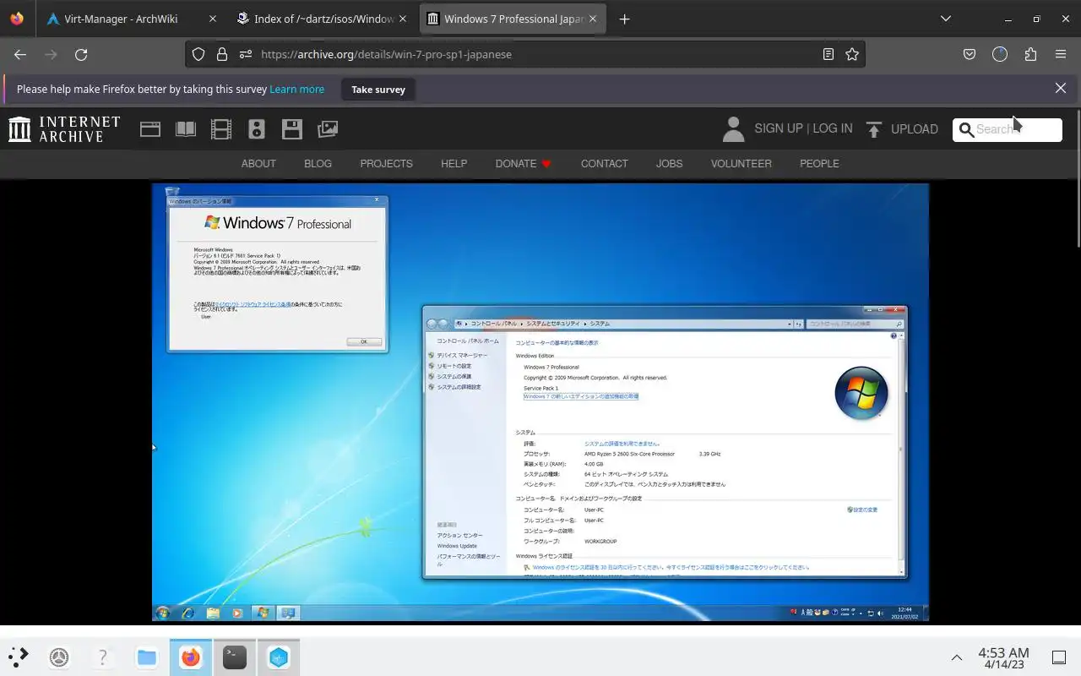Viewport: 1081px width, 676px height.
Task: Select the Windows 7 Professional Japanese tab
Action: (512, 19)
